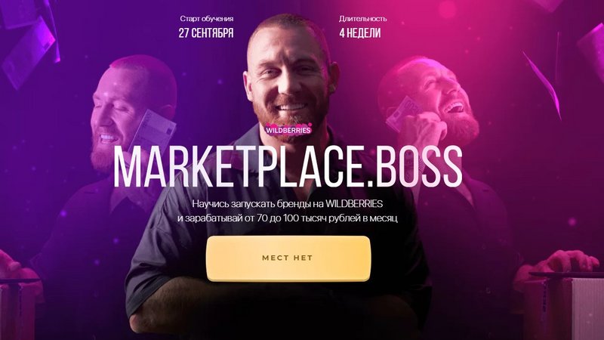604x340 pixels.
Task: Click the banknote held like a phone
Action: tap(402, 113)
